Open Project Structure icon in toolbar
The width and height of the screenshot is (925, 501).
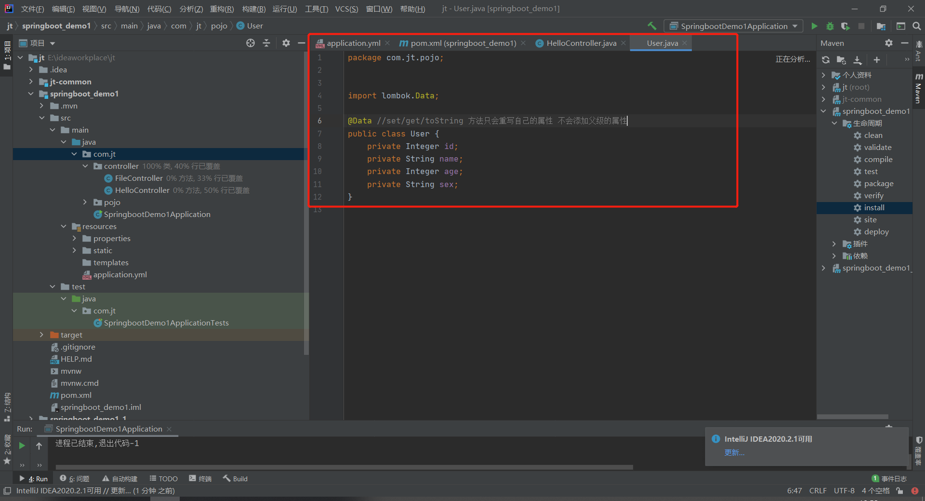(x=881, y=26)
